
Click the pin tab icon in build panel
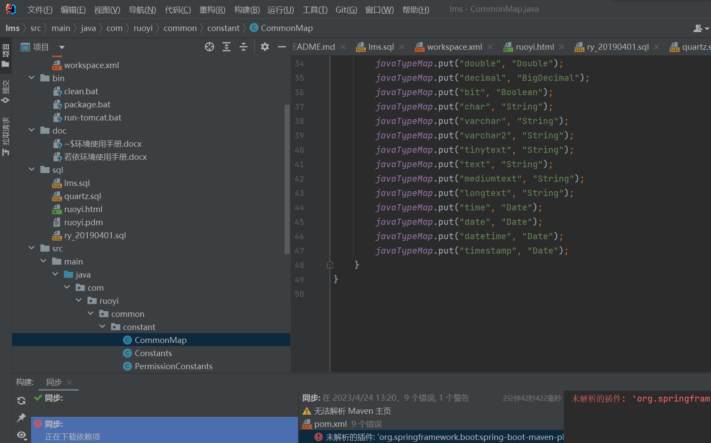21,418
